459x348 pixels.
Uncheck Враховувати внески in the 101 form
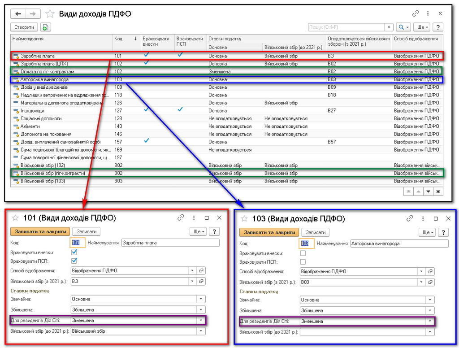pyautogui.click(x=74, y=252)
